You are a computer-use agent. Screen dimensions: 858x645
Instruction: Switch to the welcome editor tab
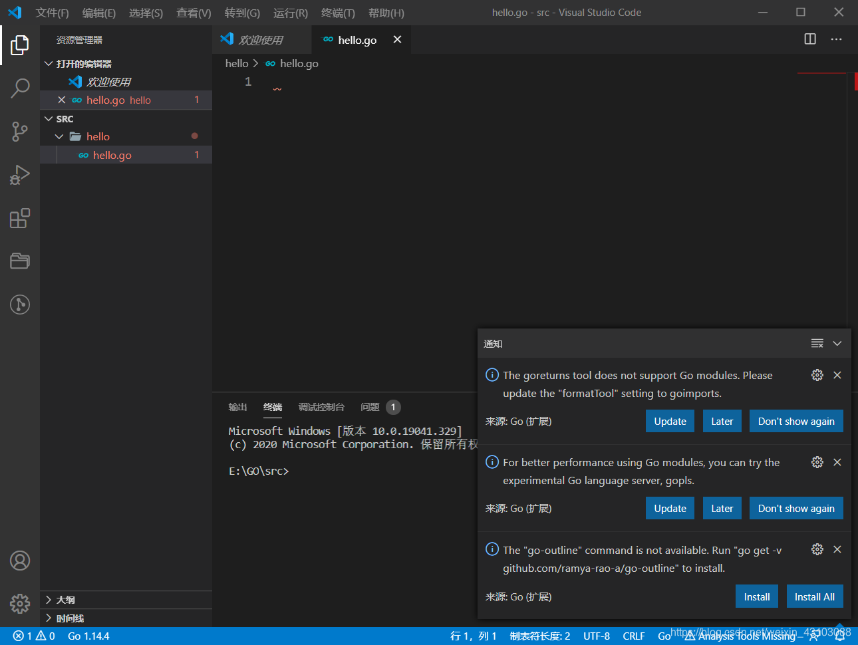pos(261,40)
